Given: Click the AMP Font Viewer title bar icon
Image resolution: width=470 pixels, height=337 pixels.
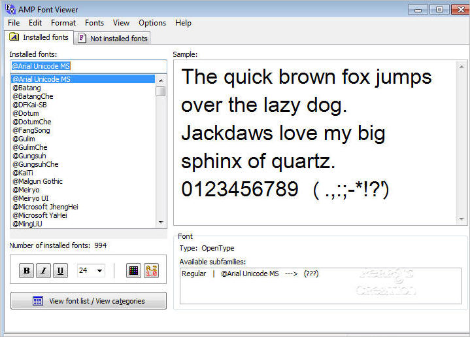Looking at the screenshot, I should [x=8, y=9].
